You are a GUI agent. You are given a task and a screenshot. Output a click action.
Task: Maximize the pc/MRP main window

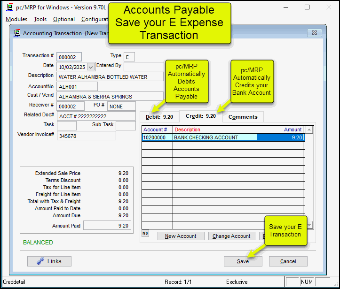point(307,8)
